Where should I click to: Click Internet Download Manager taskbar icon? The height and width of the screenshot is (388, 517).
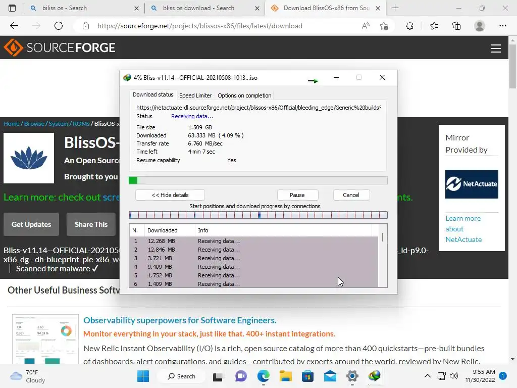(x=374, y=376)
